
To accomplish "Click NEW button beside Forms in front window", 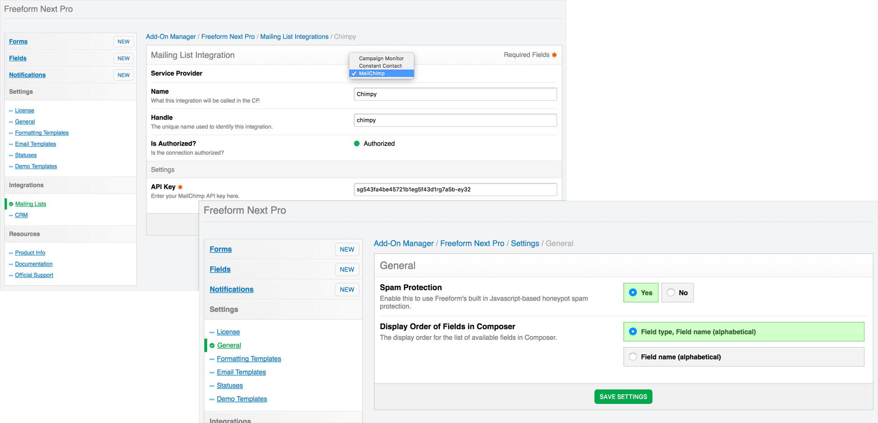I will coord(347,250).
